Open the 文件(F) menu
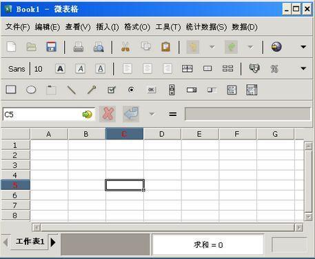This screenshot has height=259, width=315. click(x=17, y=27)
